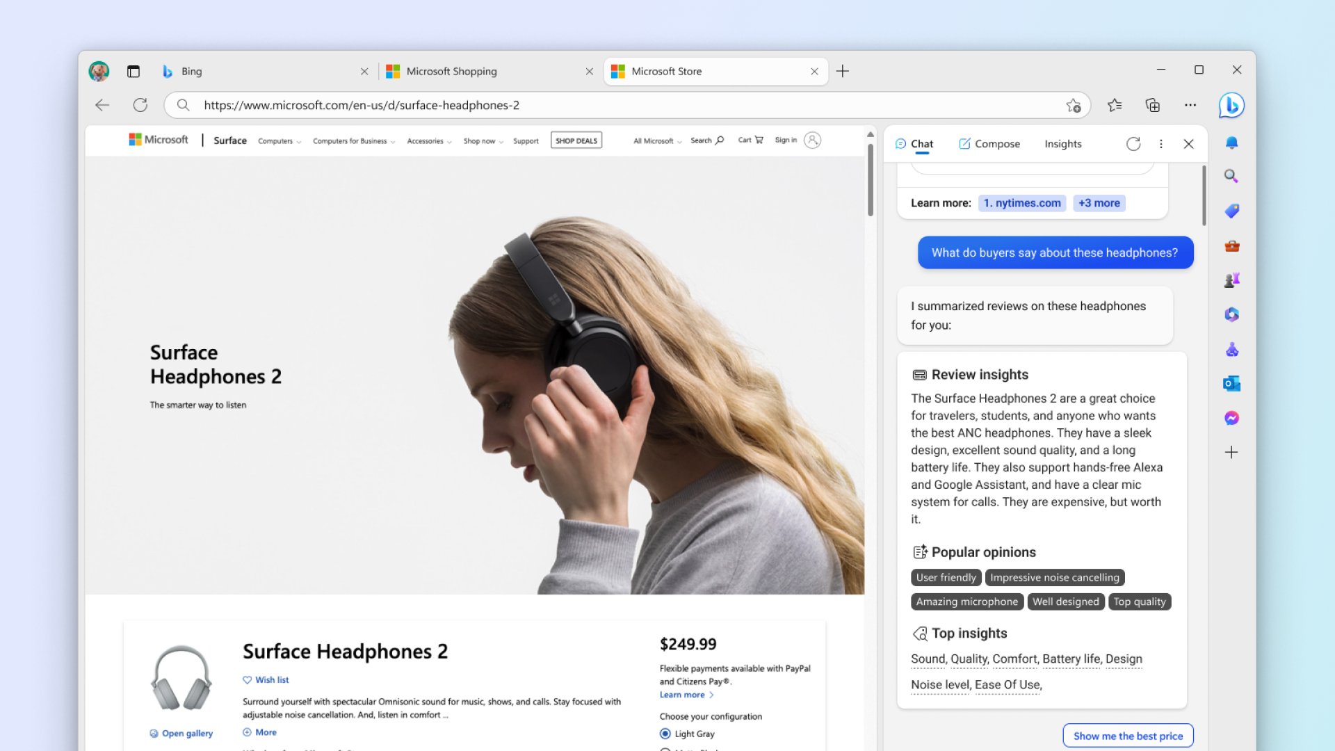Open the search icon in Edge sidebar
This screenshot has width=1335, height=751.
tap(1231, 175)
